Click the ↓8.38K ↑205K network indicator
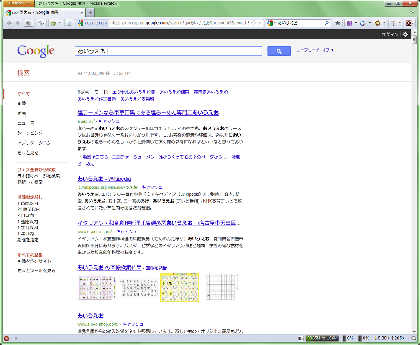Screen dimensions: 420x345 point(390,338)
